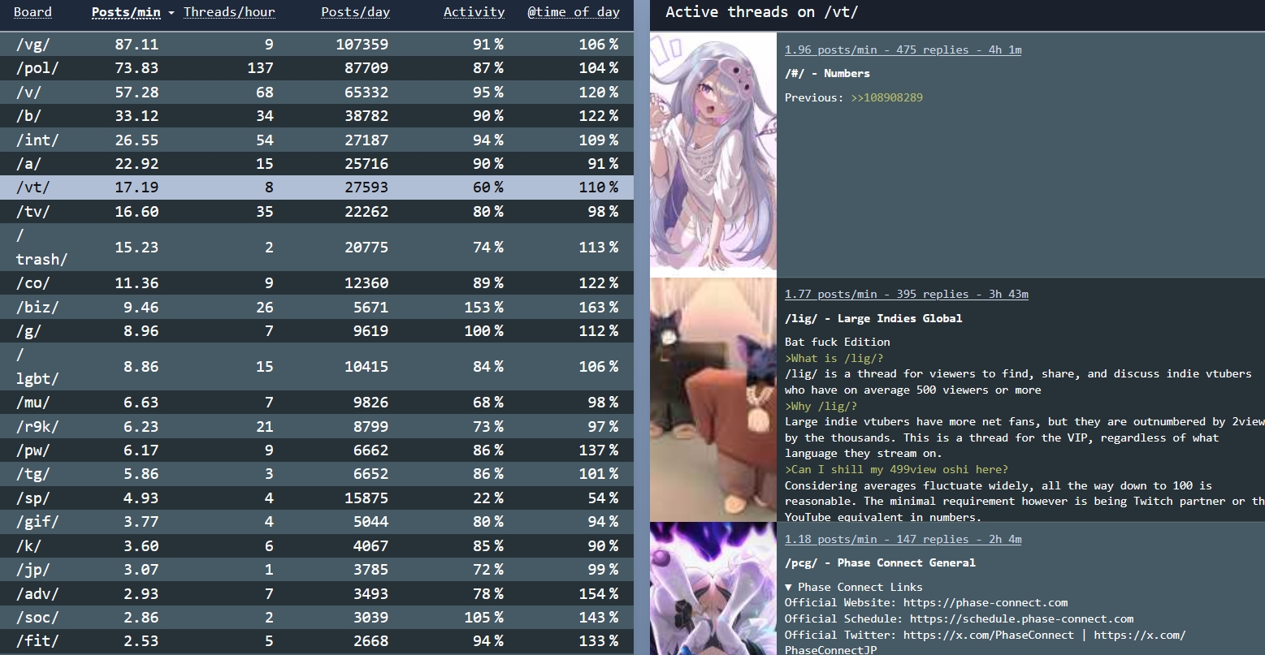The height and width of the screenshot is (655, 1265).
Task: Open the /lig/ thread thumbnail image
Action: [x=713, y=399]
